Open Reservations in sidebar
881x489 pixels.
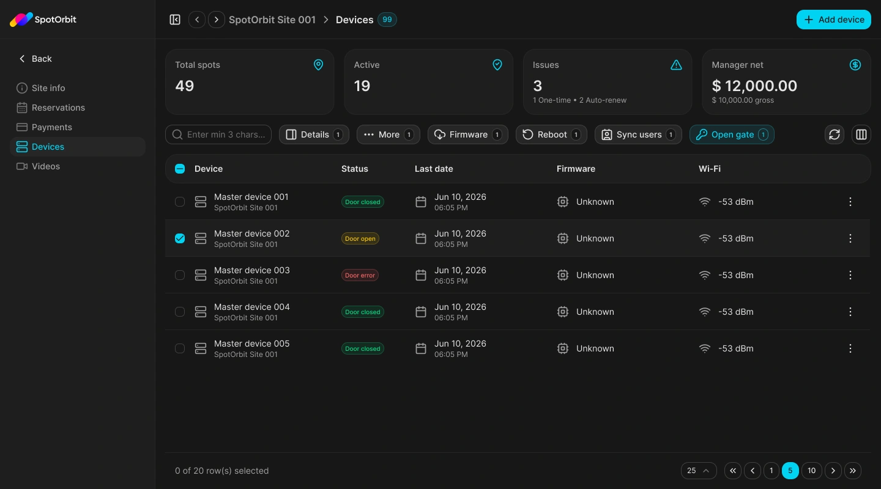coord(78,108)
